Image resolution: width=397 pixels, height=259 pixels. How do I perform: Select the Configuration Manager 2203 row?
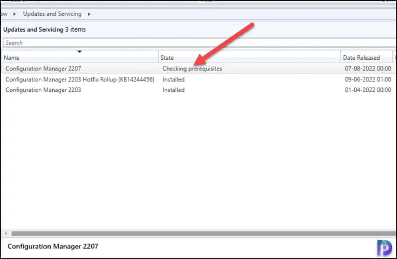(198, 90)
